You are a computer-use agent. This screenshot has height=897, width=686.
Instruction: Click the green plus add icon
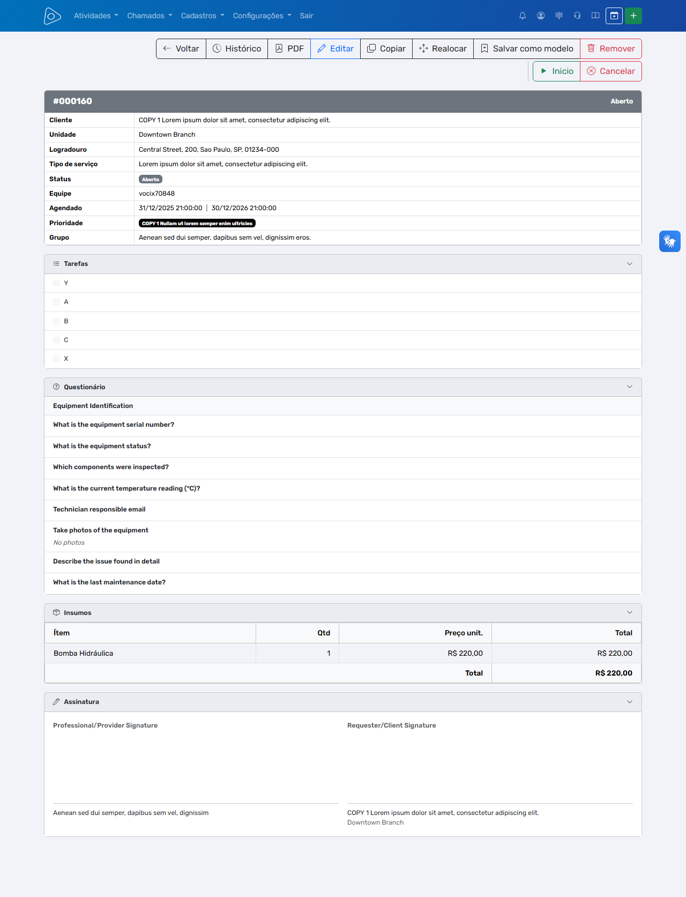pyautogui.click(x=633, y=16)
